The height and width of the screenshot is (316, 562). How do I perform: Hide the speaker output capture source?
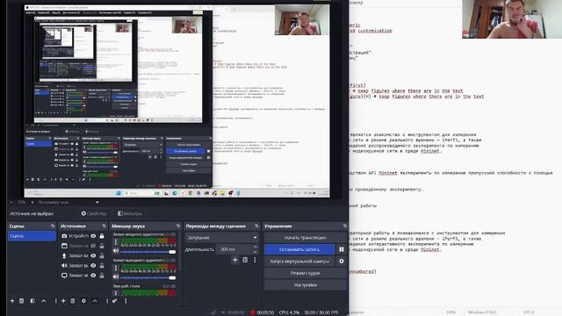[94, 265]
